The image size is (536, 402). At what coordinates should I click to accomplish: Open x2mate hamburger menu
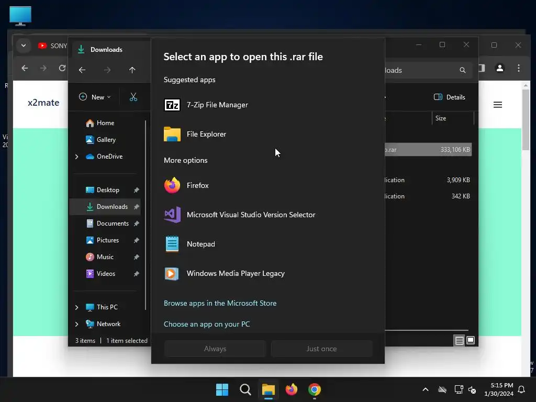pyautogui.click(x=498, y=105)
